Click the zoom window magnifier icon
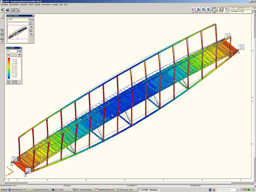This screenshot has height=192, width=256. click(208, 10)
